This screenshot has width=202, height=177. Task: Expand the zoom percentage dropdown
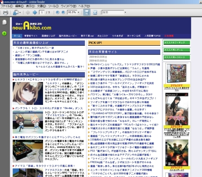(x=79, y=13)
